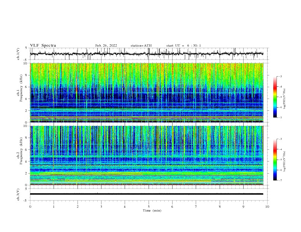Click time axis tick label "5"
The width and height of the screenshot is (301, 232).
coord(149,207)
